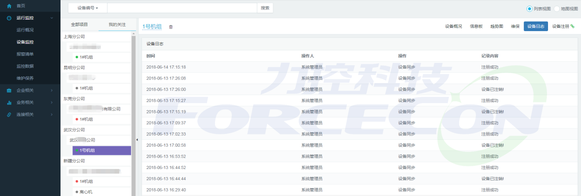
Task: Click the link icon beside 连接相关
Action: pyautogui.click(x=9, y=114)
